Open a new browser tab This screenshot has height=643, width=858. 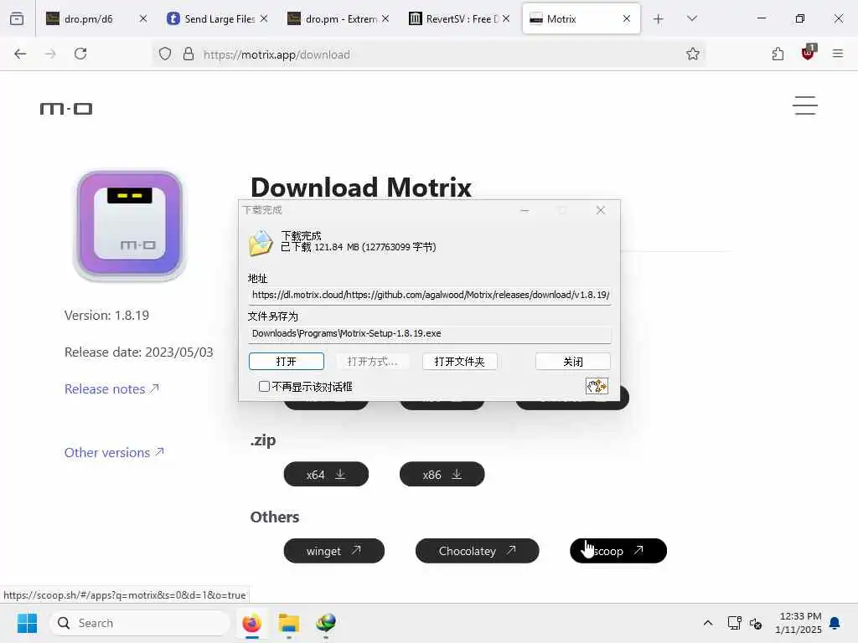coord(659,19)
